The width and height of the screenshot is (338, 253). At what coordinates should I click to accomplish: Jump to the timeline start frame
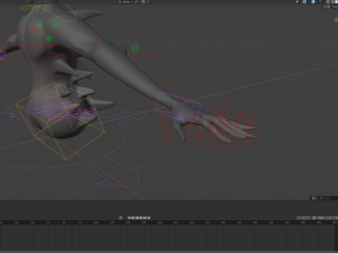(130, 218)
